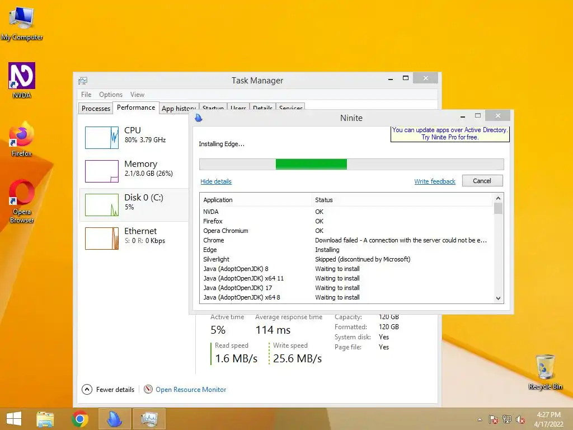Select the Opera Chromium row

point(346,231)
